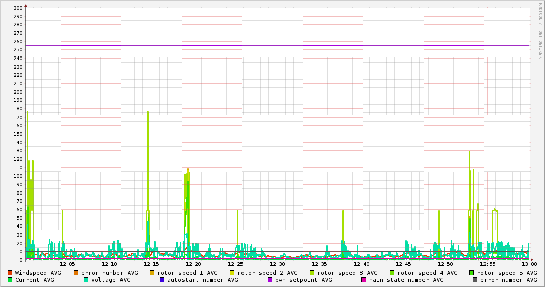Select the rotor speed 2 AVG color box
The width and height of the screenshot is (545, 287).
pyautogui.click(x=232, y=273)
